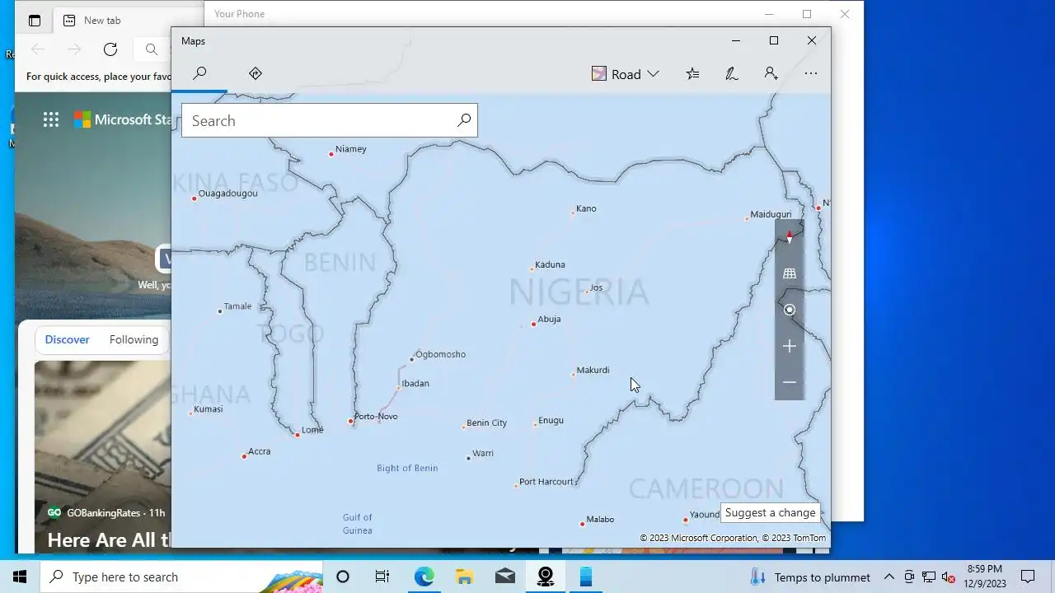The image size is (1055, 593).
Task: Select Accra on the map
Action: (259, 451)
